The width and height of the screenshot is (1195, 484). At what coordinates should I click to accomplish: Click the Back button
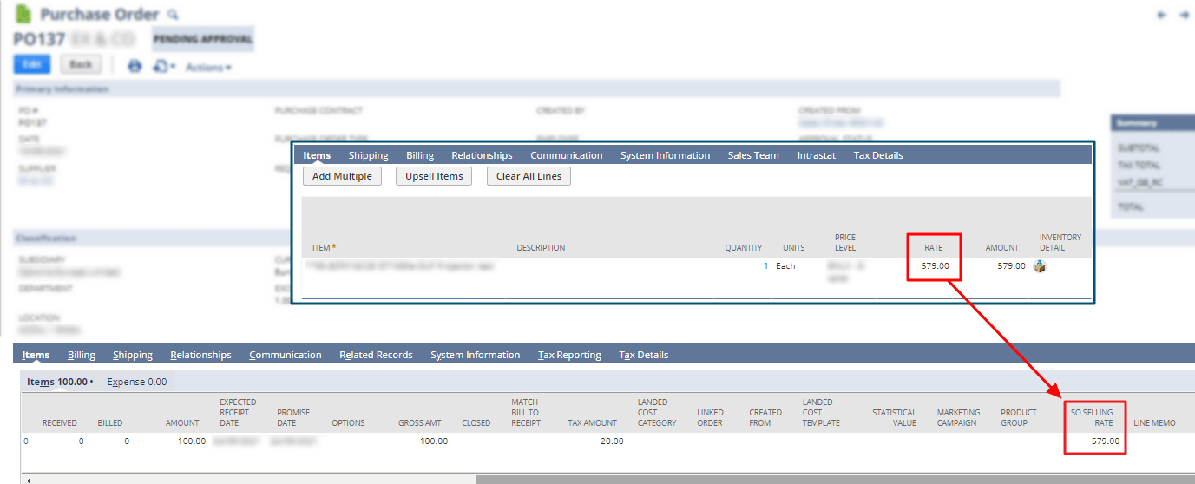click(81, 64)
